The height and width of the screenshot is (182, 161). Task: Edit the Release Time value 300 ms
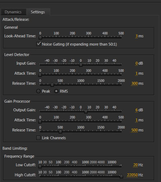click(x=134, y=83)
